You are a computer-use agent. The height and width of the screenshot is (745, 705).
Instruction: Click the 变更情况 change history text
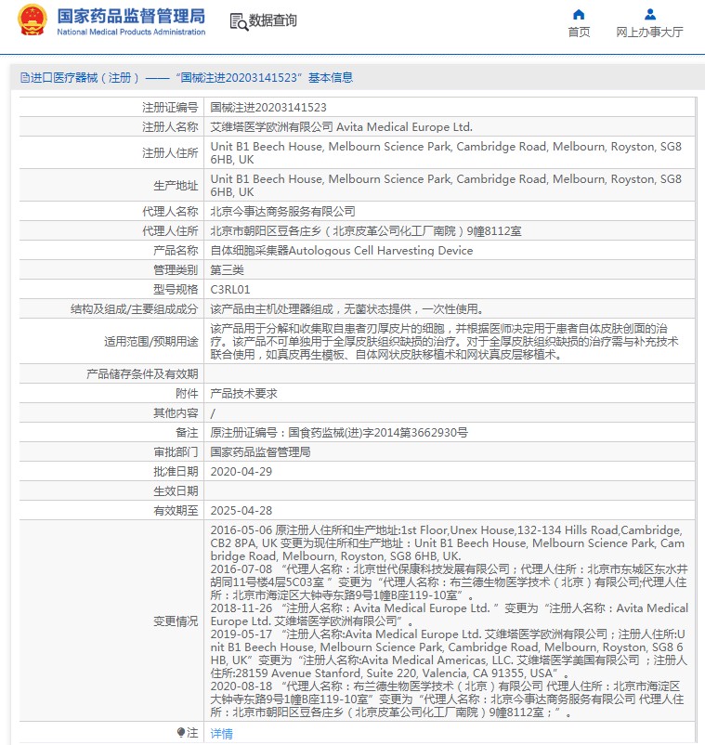449,621
